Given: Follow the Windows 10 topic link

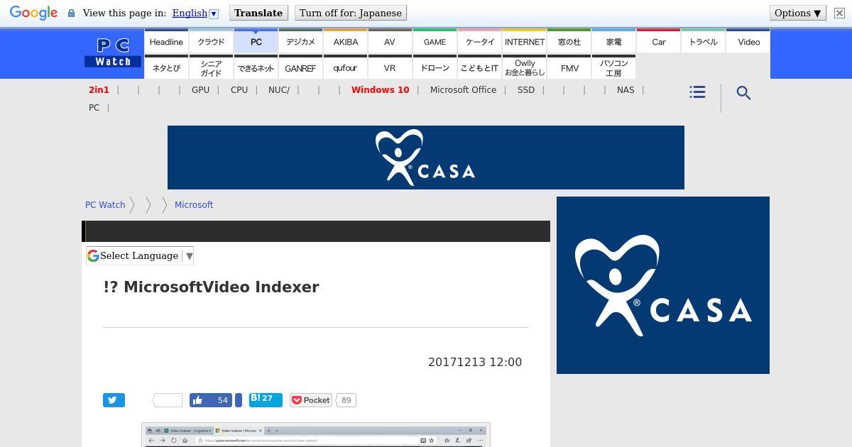Looking at the screenshot, I should click(380, 89).
